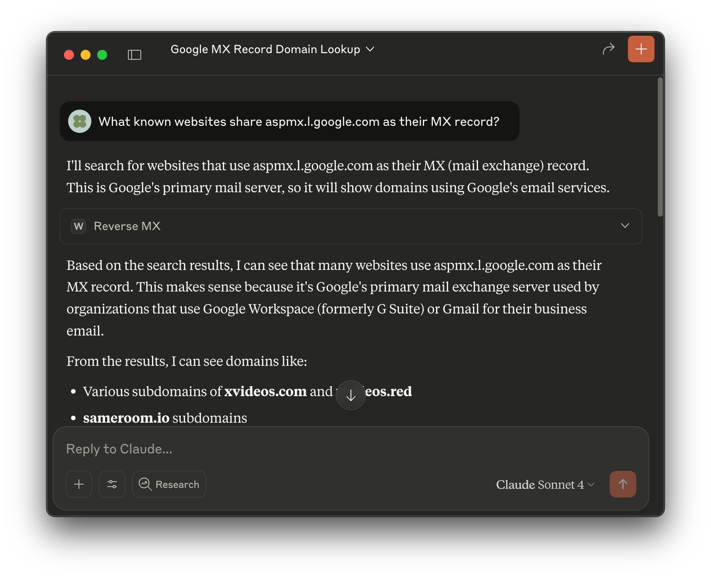The height and width of the screenshot is (578, 711).
Task: Click the conversation scrollbar thumb
Action: tap(660, 147)
